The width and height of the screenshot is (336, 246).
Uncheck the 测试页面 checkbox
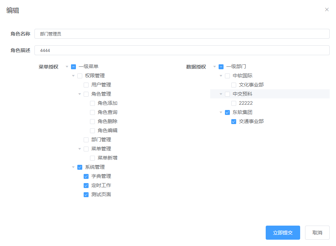(x=86, y=194)
